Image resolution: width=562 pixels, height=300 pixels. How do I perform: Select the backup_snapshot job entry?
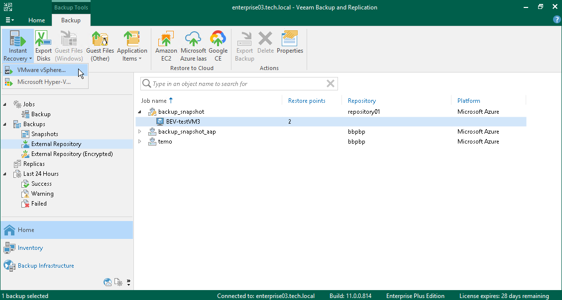(181, 112)
